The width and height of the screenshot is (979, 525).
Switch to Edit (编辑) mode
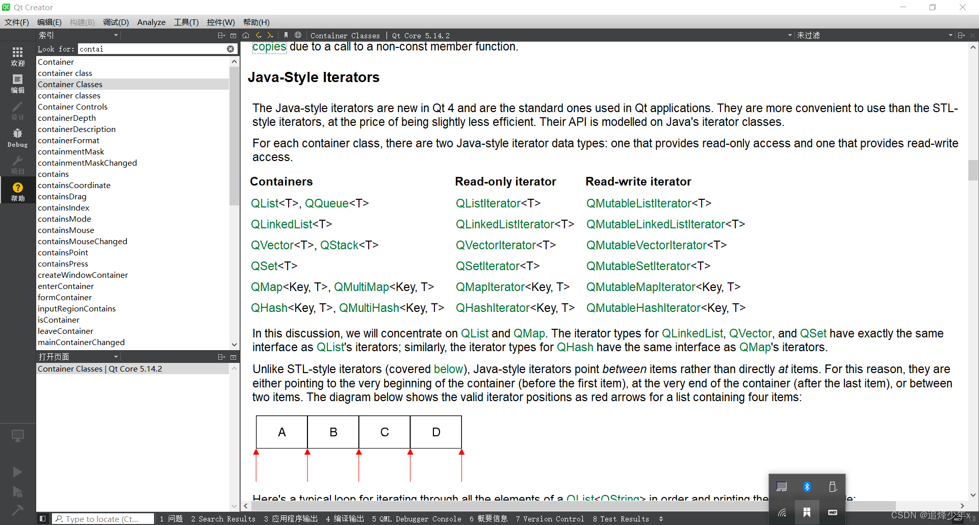(x=18, y=84)
